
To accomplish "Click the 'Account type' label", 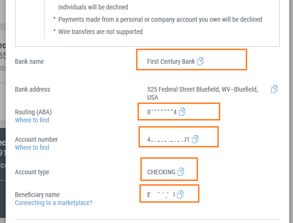I will coord(32,172).
